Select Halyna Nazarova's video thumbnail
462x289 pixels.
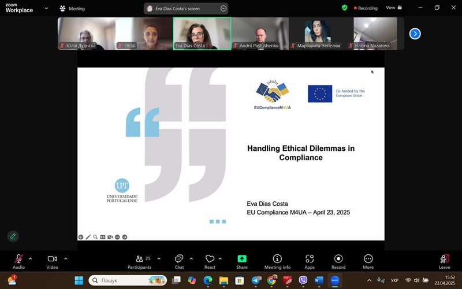click(x=375, y=34)
